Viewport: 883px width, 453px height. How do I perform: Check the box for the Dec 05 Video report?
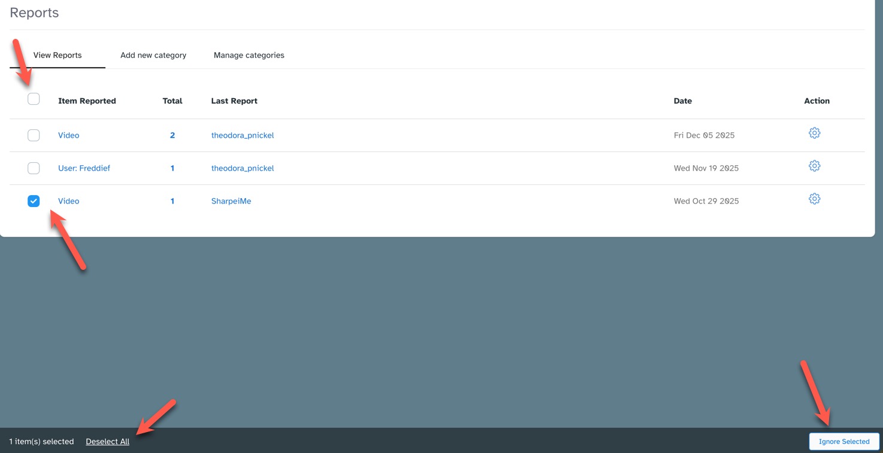coord(34,135)
